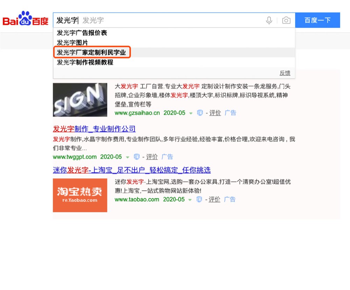Expand dropdown arrow next to www.twggpt.com

(x=128, y=157)
